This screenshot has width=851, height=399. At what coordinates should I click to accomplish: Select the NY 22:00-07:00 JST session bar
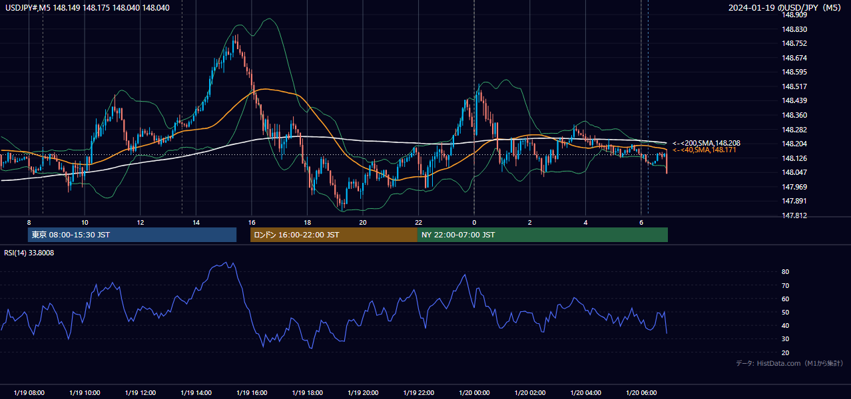click(x=543, y=235)
